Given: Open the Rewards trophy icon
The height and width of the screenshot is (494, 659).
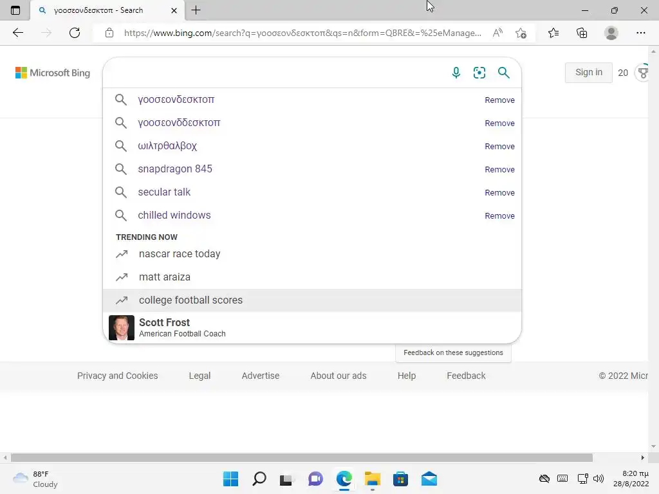Looking at the screenshot, I should [x=643, y=73].
